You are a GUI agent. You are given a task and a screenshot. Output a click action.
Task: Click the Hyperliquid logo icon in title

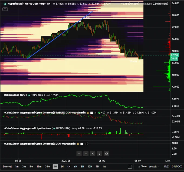coord(5,4)
